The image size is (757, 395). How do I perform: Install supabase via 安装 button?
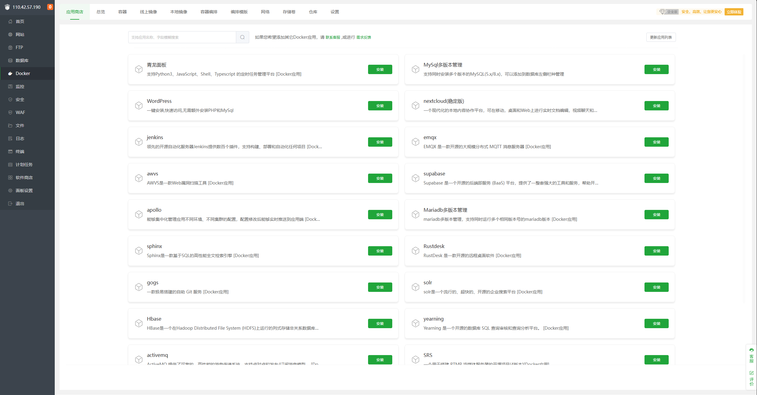(657, 178)
